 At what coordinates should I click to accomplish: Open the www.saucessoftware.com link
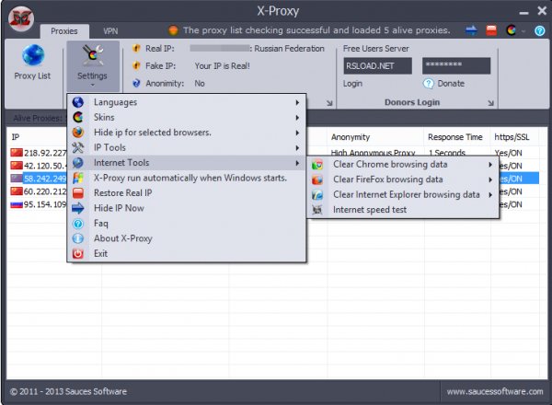tap(495, 391)
